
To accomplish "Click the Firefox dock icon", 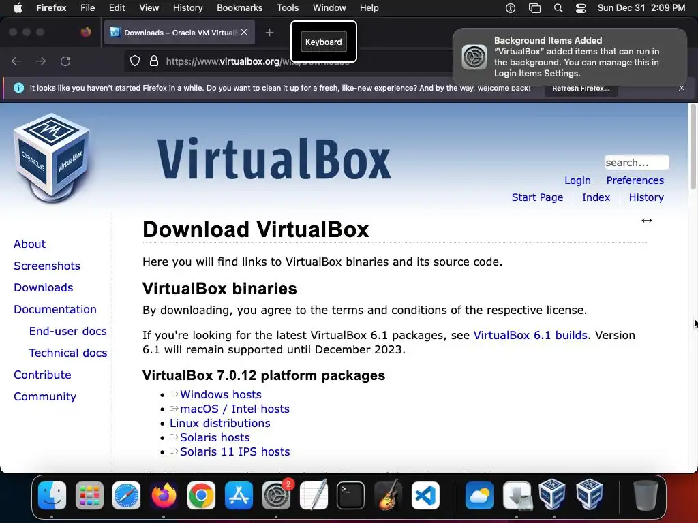I will pyautogui.click(x=164, y=496).
